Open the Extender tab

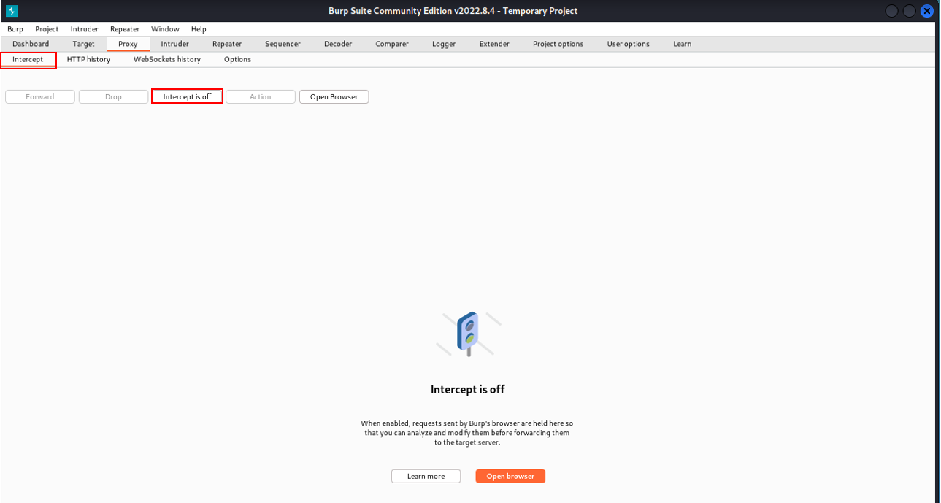pyautogui.click(x=494, y=44)
